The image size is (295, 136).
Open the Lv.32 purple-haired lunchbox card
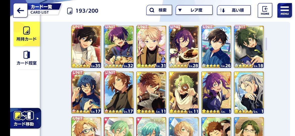tap(119, 47)
